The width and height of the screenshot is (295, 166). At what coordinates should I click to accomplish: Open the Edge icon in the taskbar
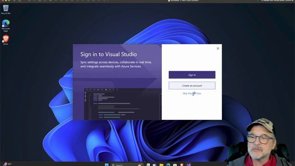pyautogui.click(x=168, y=165)
